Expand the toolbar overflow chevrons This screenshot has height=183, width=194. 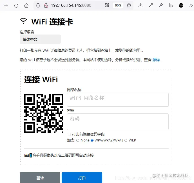click(x=191, y=5)
